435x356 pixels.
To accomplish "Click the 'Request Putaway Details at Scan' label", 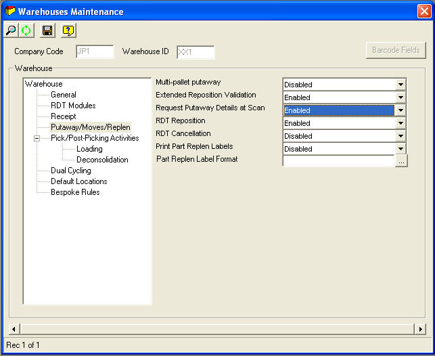I will 210,108.
